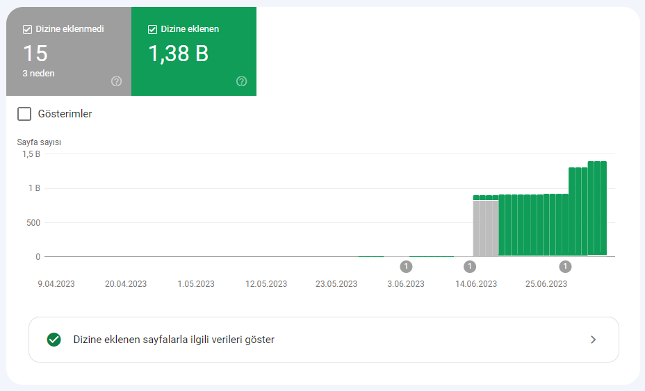645x391 pixels.
Task: Click green bar above 25.06.2023 date
Action: [x=546, y=225]
